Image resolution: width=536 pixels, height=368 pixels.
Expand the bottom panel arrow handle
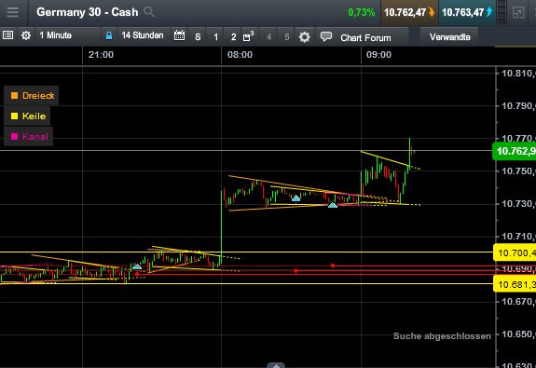[x=276, y=365]
